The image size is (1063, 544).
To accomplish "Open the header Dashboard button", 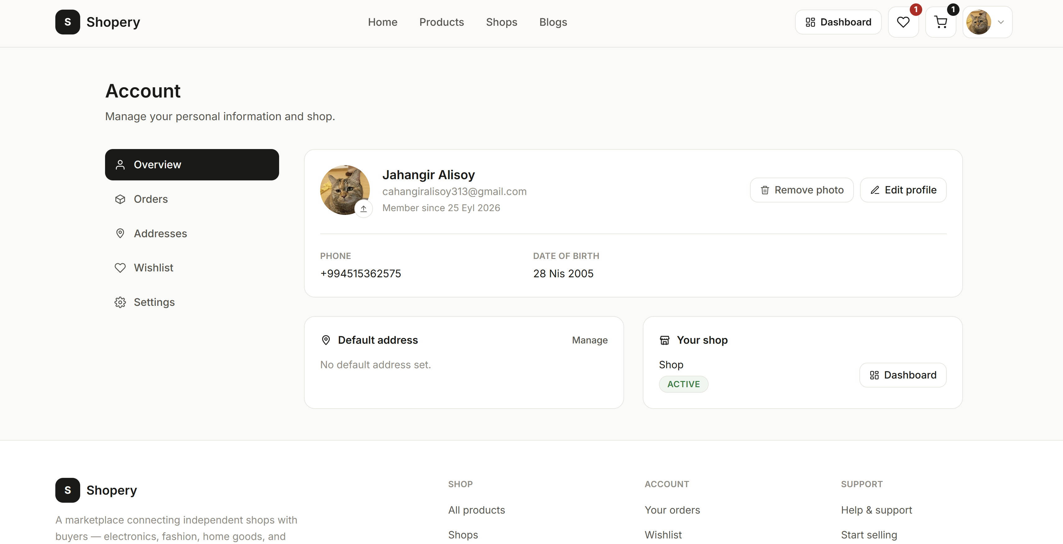I will pos(838,22).
